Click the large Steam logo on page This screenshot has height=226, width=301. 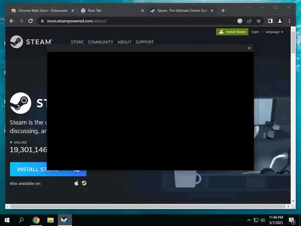pyautogui.click(x=21, y=103)
